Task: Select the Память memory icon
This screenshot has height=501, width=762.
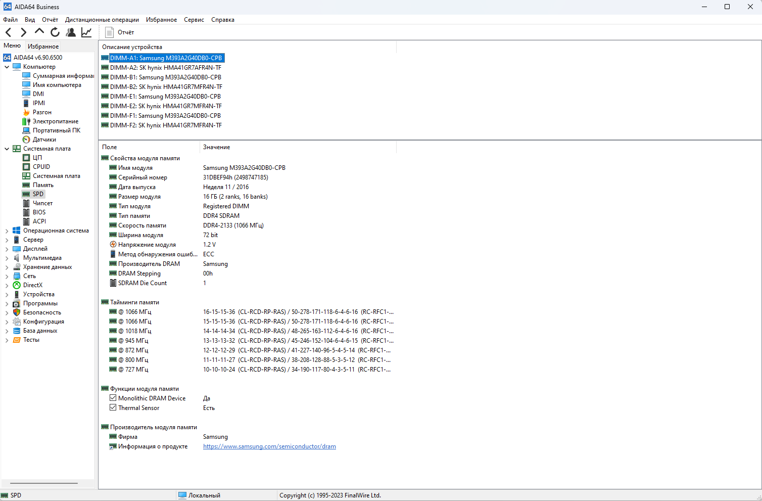Action: tap(26, 185)
